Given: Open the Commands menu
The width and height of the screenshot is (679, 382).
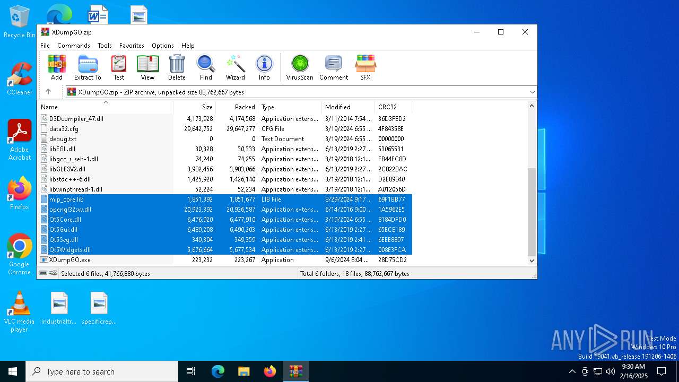Looking at the screenshot, I should point(74,46).
